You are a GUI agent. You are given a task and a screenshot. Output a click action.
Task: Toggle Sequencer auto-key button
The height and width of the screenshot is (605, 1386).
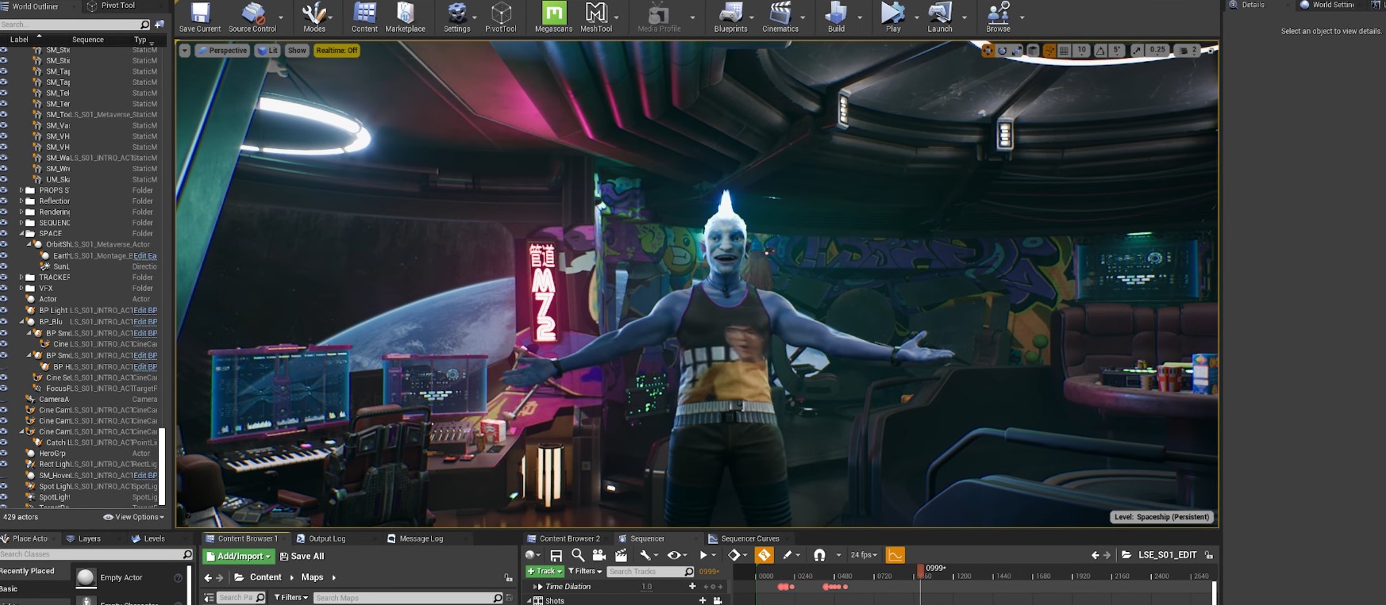(764, 555)
